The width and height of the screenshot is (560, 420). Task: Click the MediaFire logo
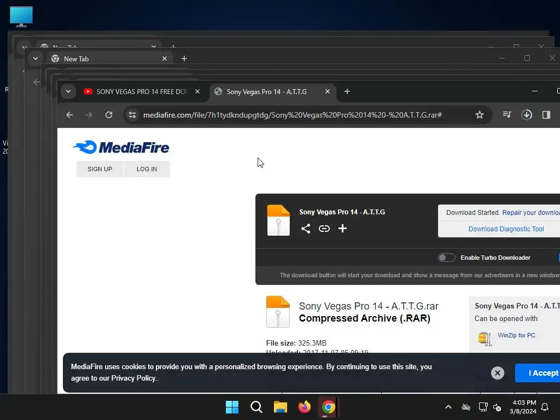pyautogui.click(x=121, y=147)
